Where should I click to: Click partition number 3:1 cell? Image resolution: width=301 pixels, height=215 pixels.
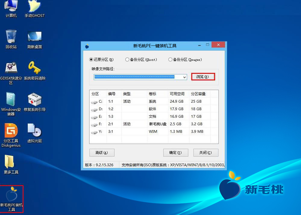coord(111,132)
